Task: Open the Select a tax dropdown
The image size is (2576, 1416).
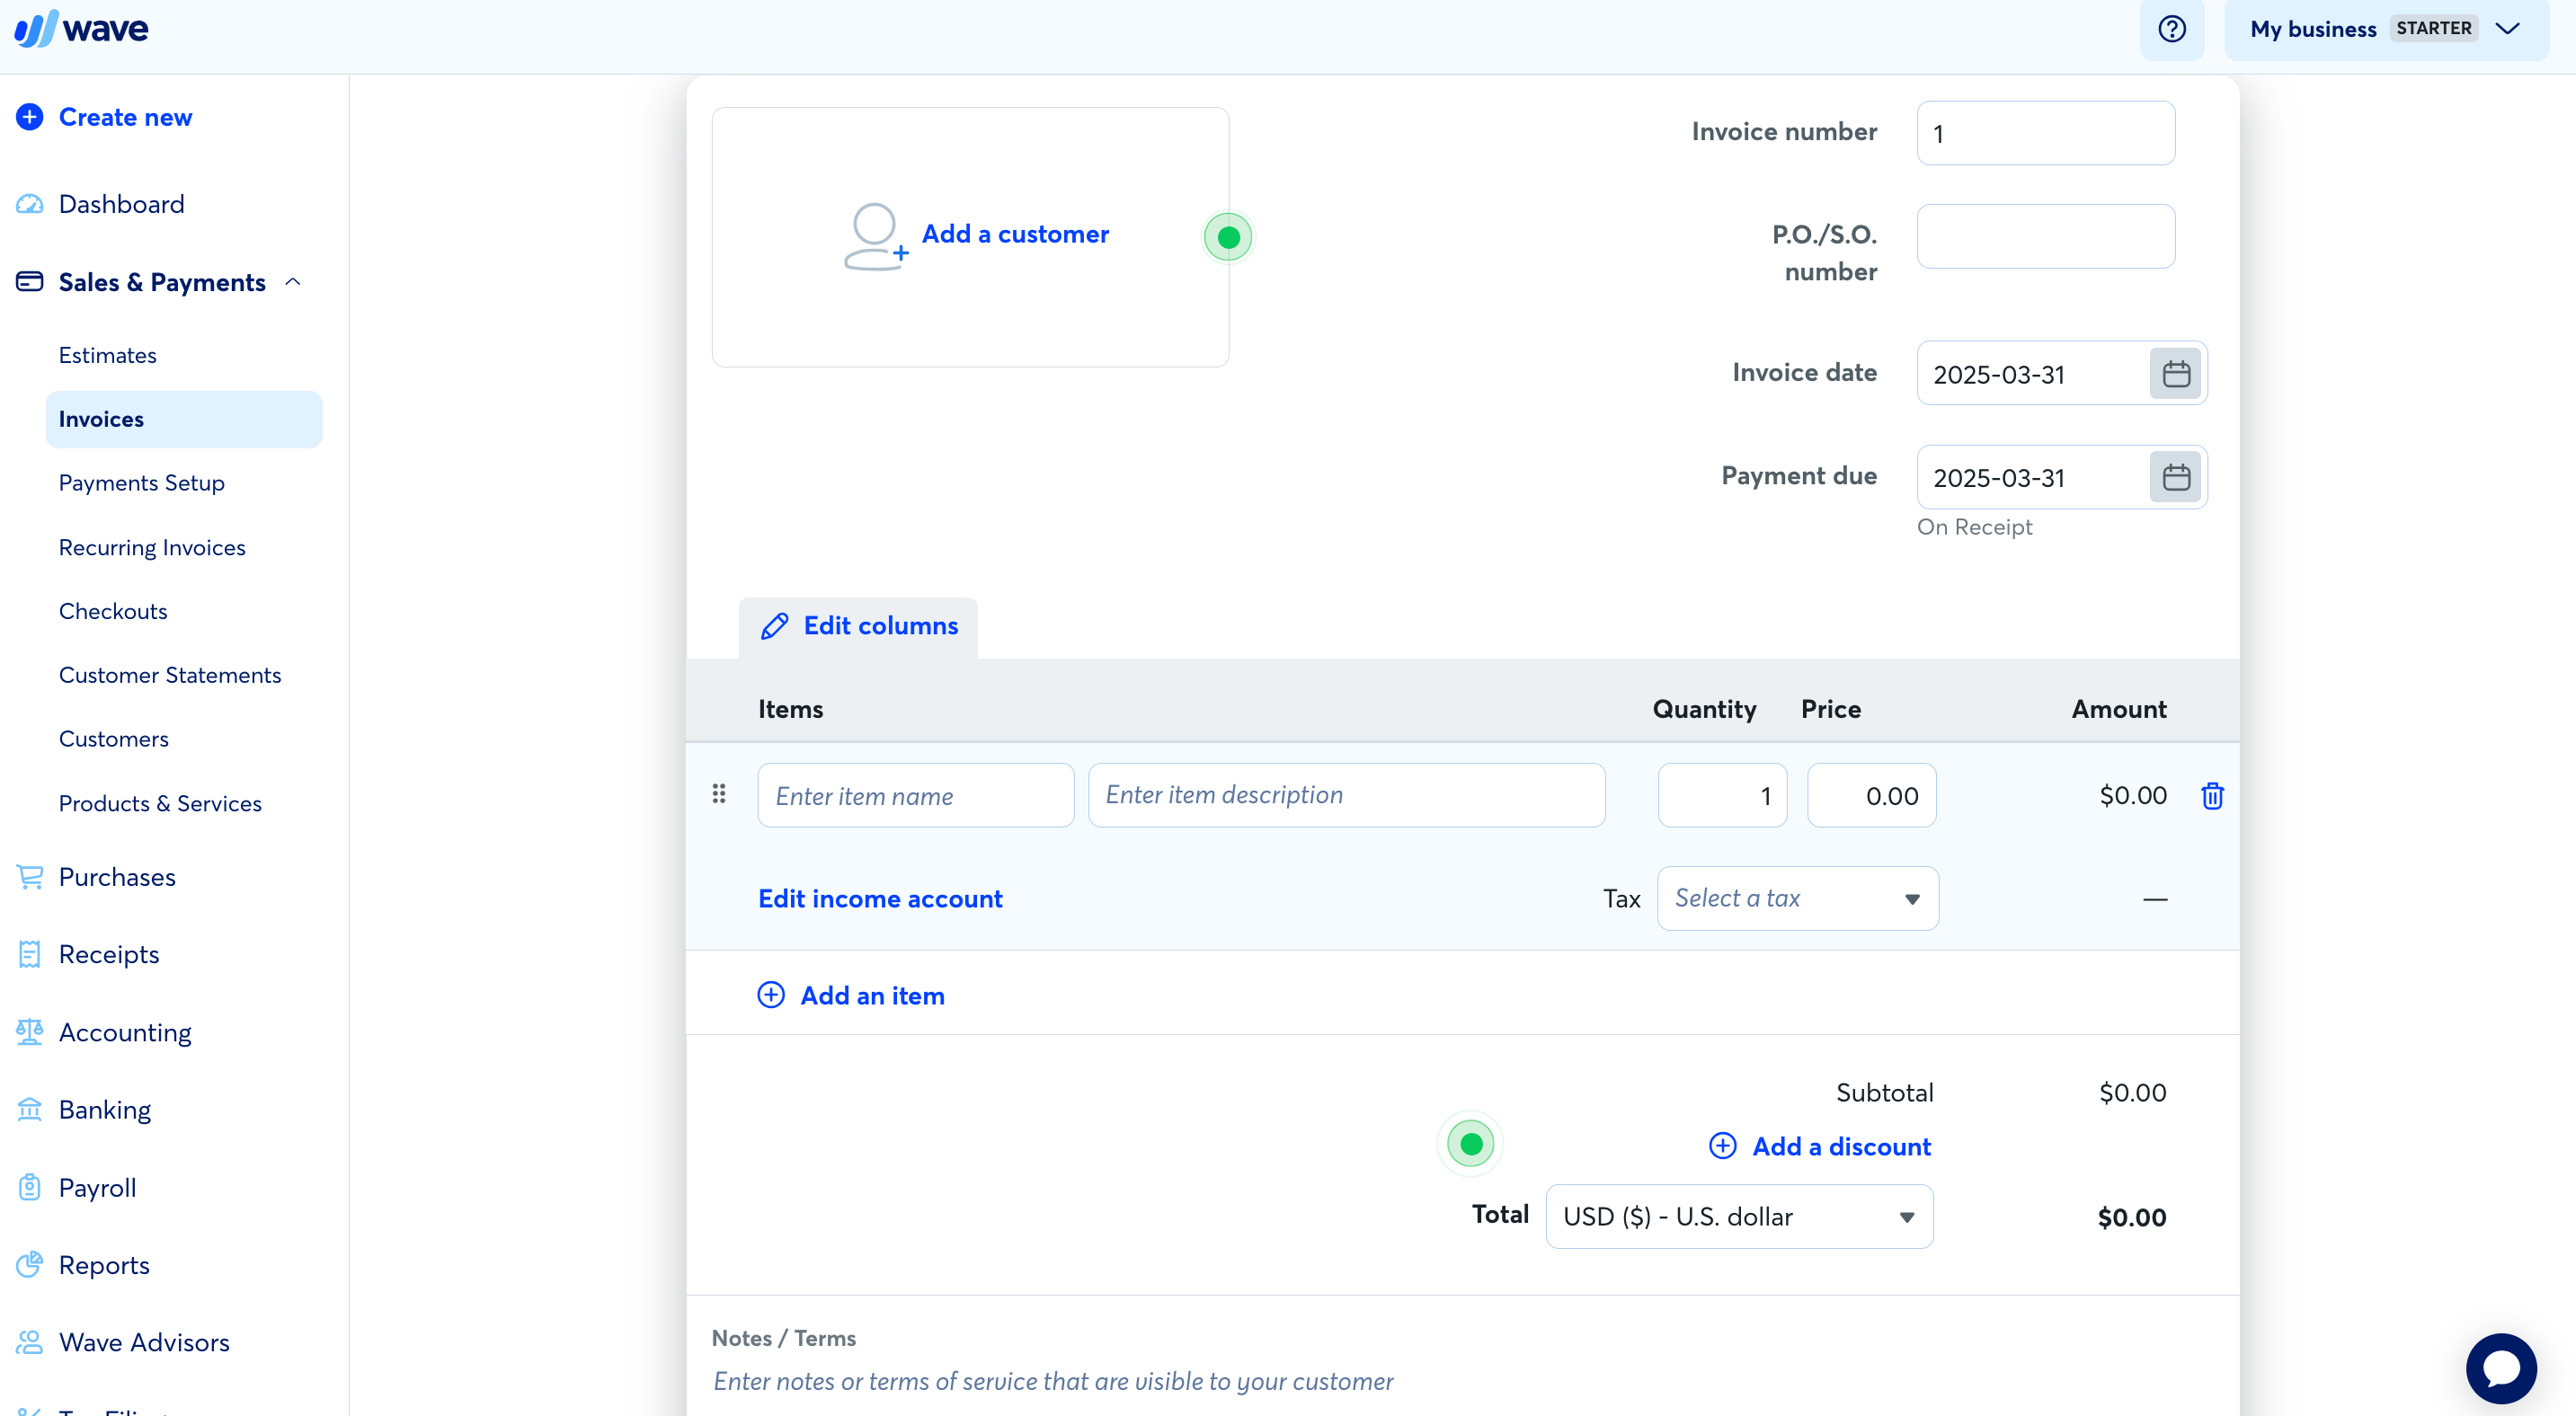Action: pos(1797,898)
